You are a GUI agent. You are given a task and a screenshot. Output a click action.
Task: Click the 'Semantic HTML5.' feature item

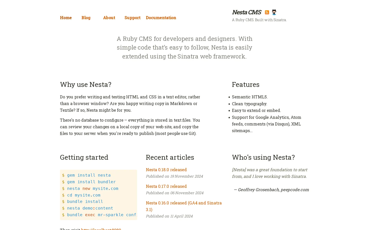[x=250, y=97]
